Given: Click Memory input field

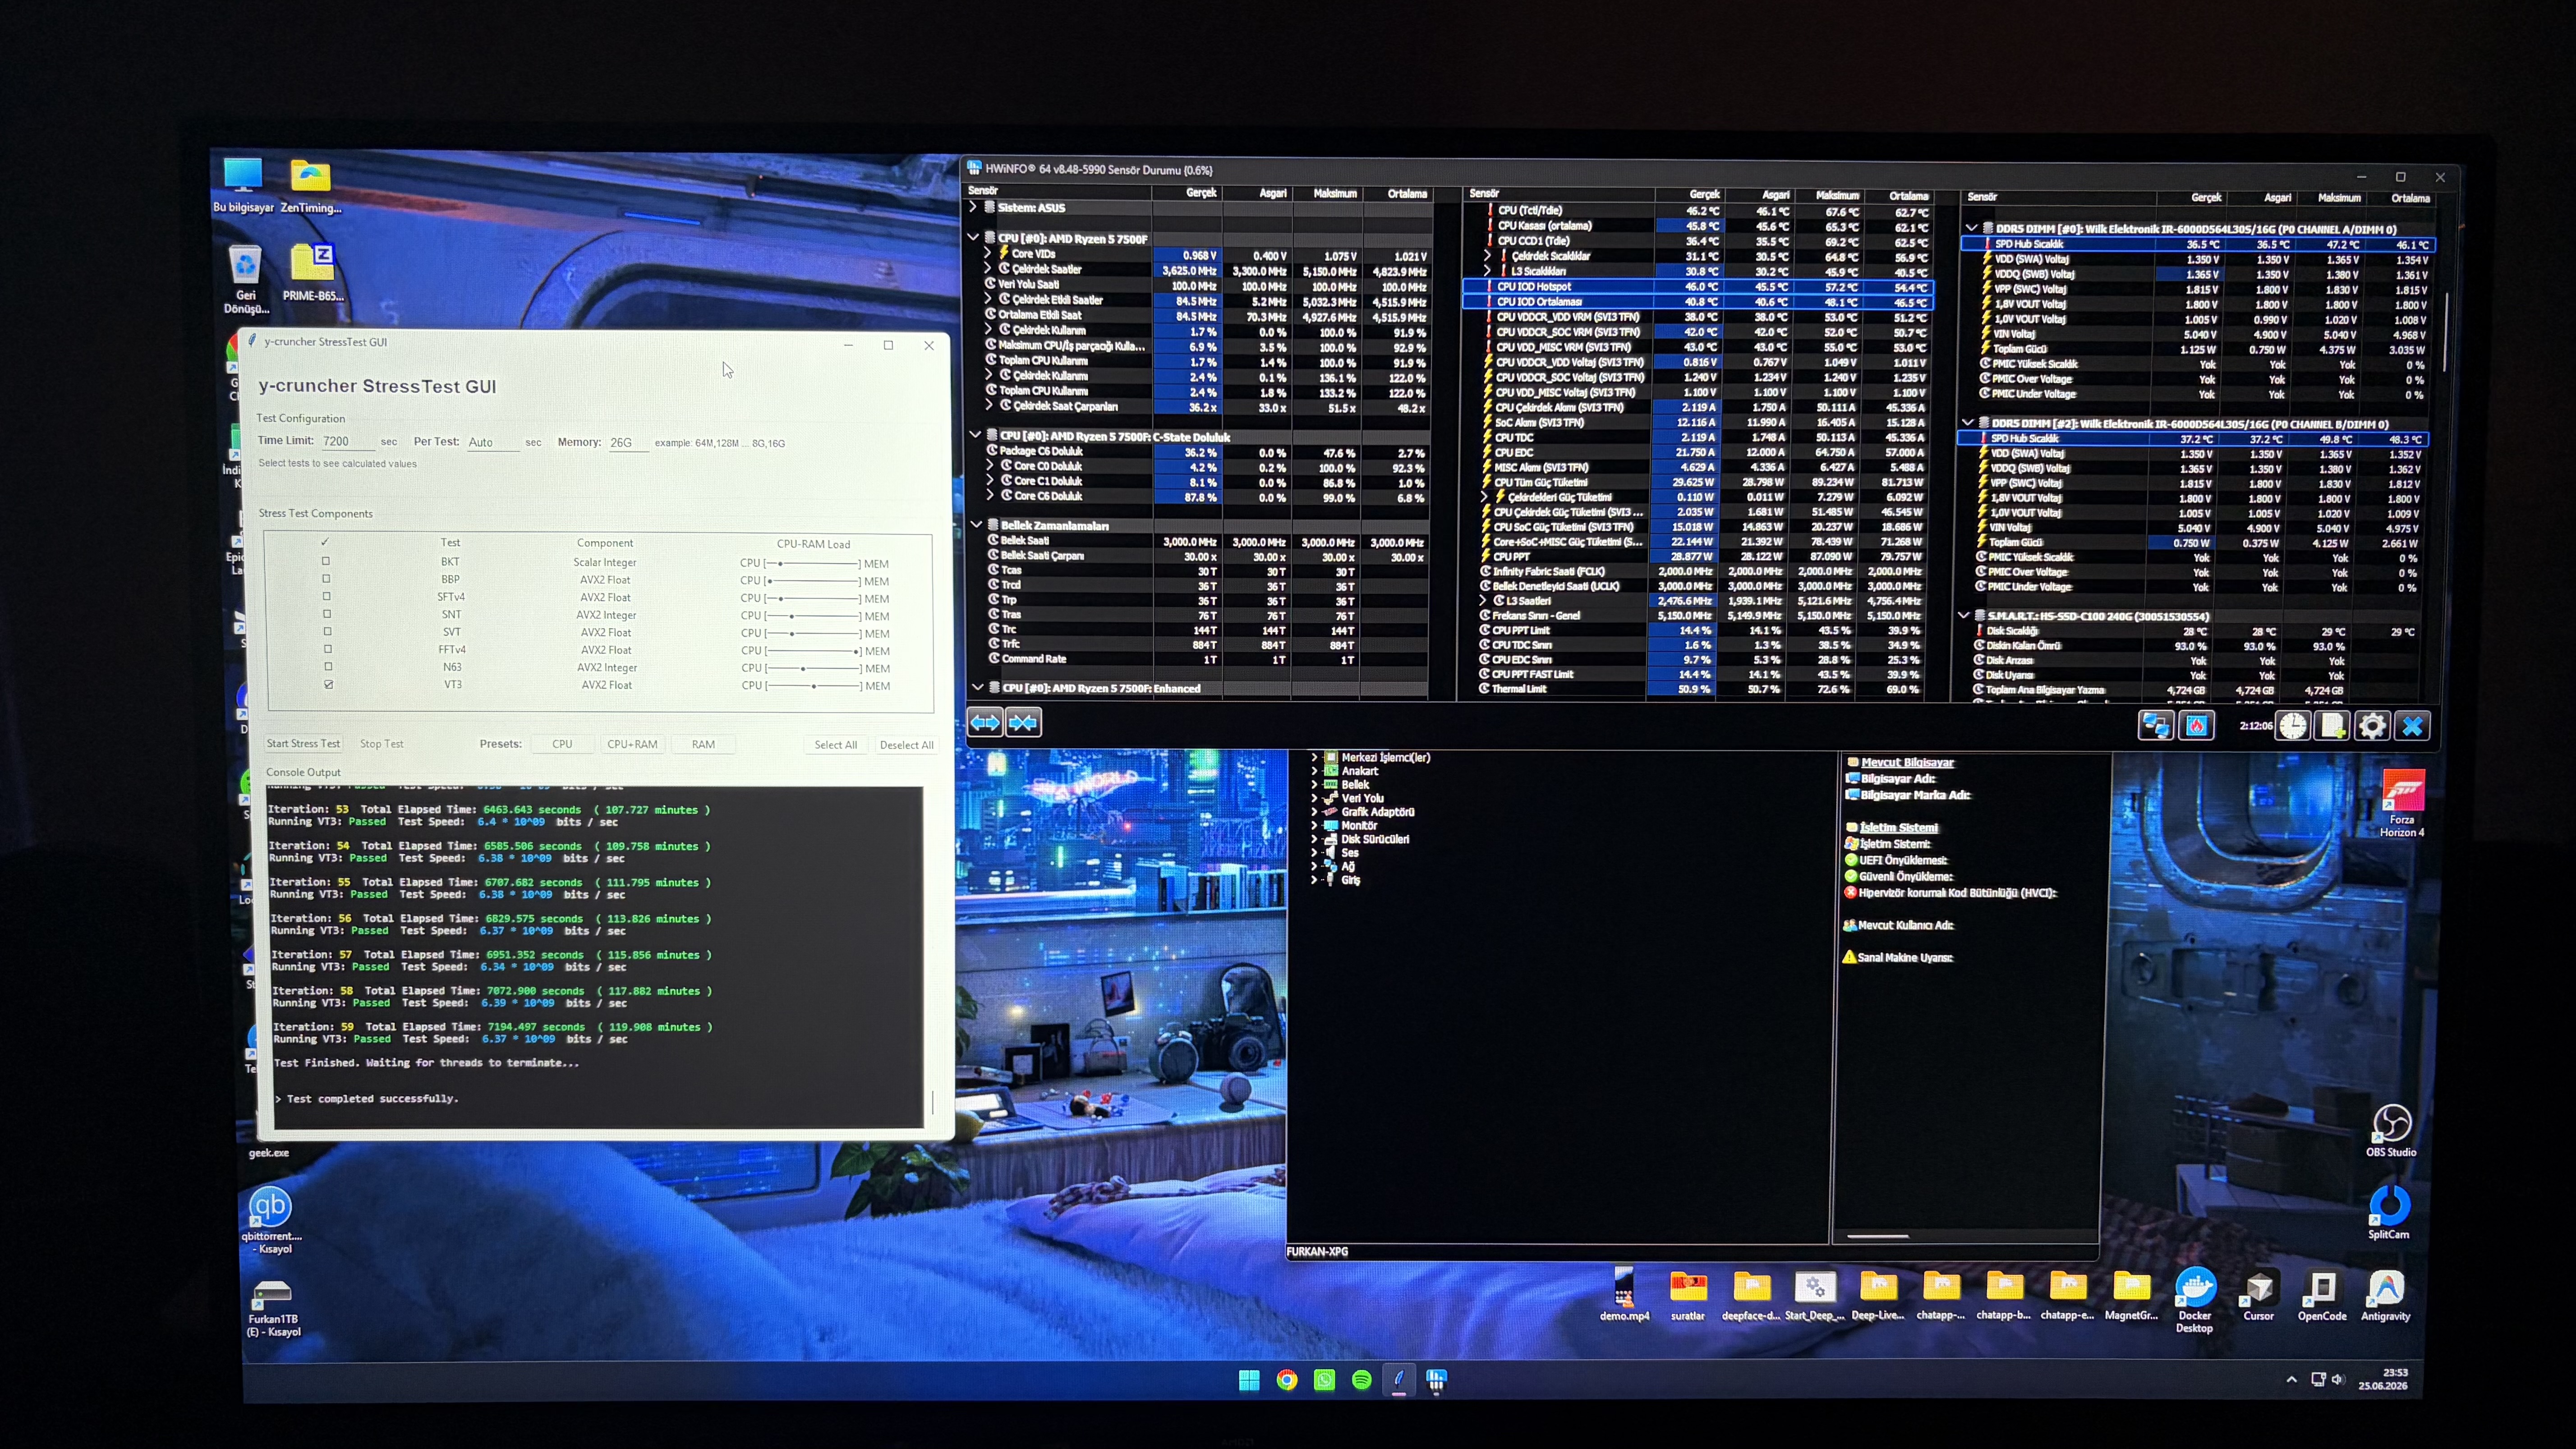Looking at the screenshot, I should coord(629,442).
